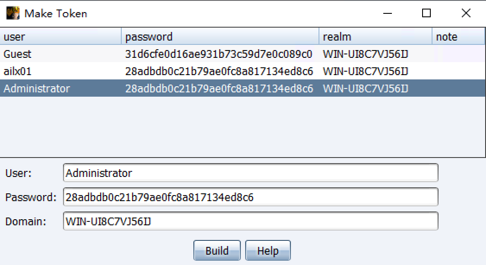Click the Administrator row note cell
The image size is (486, 265).
point(458,88)
